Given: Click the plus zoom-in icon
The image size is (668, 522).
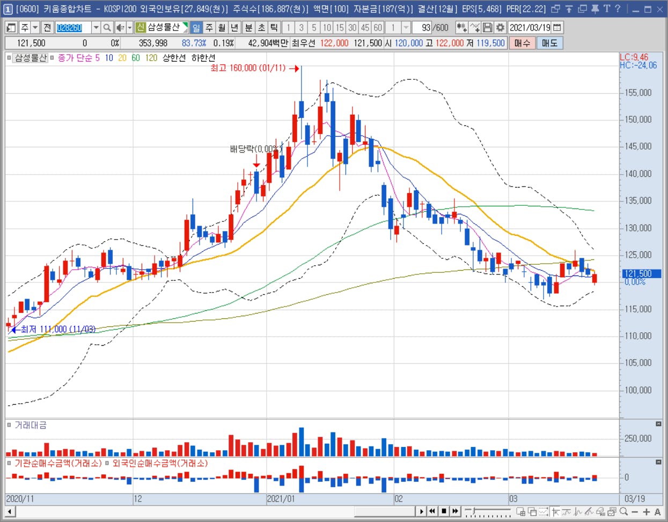Looking at the screenshot, I should [646, 512].
